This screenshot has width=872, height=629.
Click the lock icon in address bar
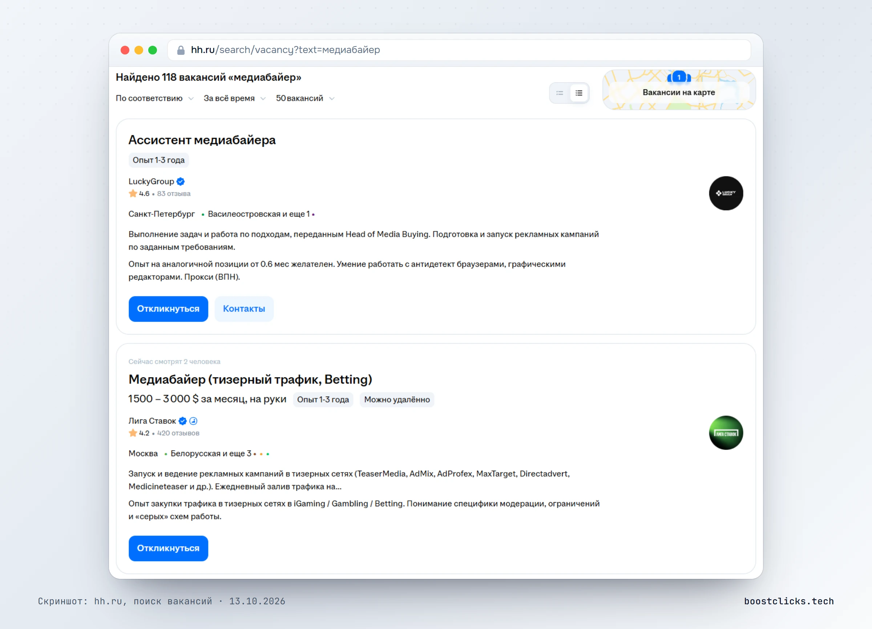click(x=181, y=50)
